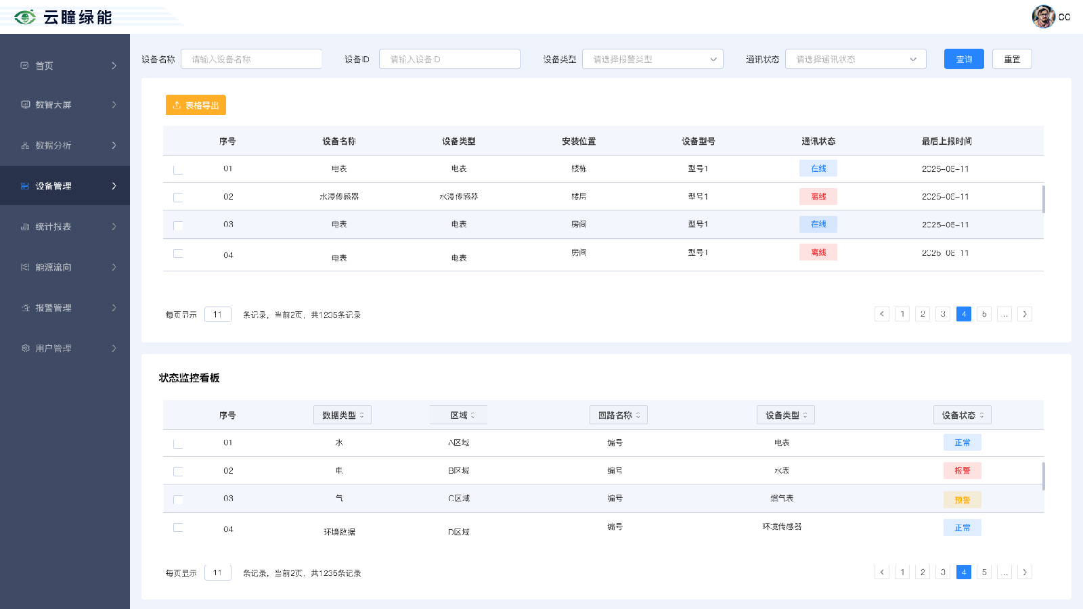Tick the B区域 row checkbox in status board
The height and width of the screenshot is (609, 1083).
(178, 472)
